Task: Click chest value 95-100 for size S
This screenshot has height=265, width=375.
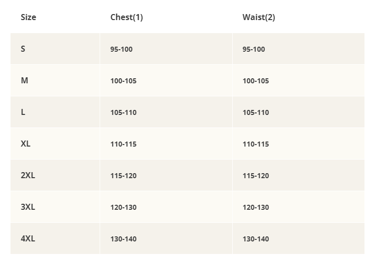Action: [121, 49]
